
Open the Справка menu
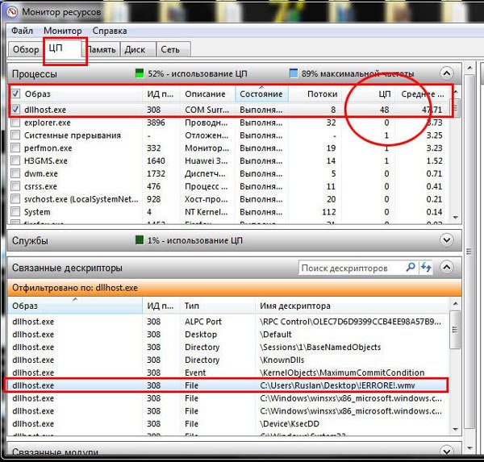coord(110,31)
